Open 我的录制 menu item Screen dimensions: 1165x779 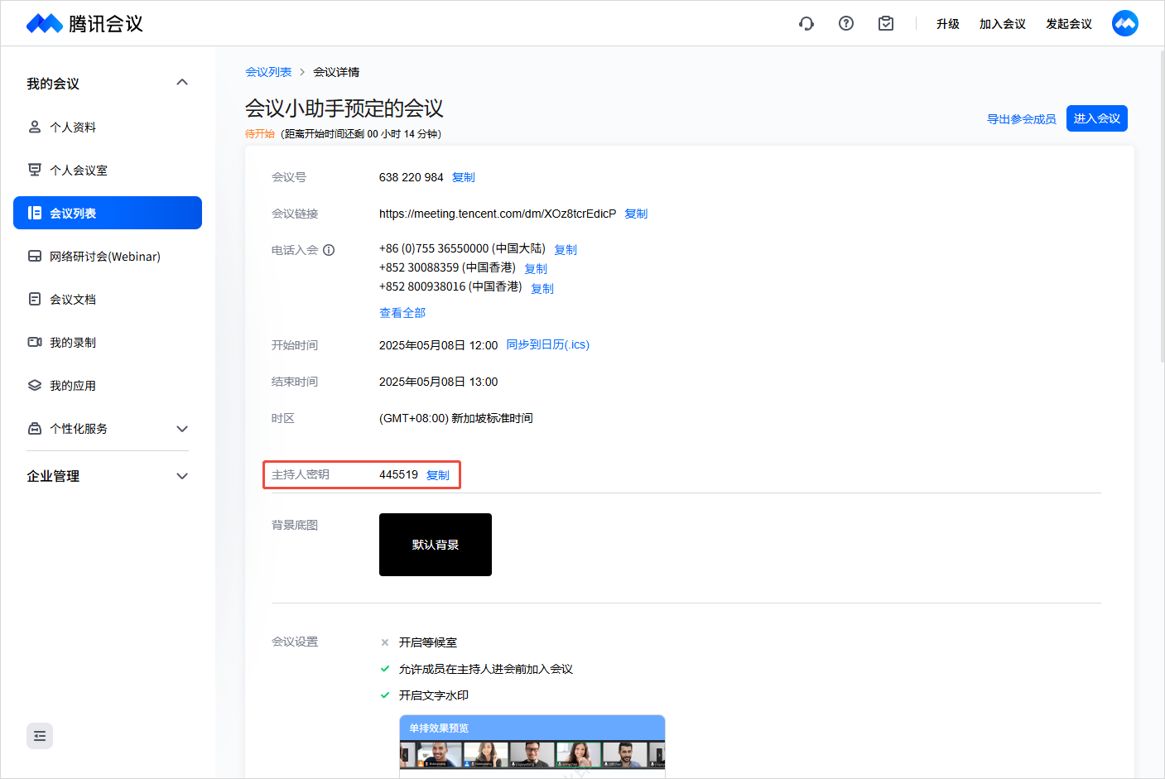[x=108, y=342]
